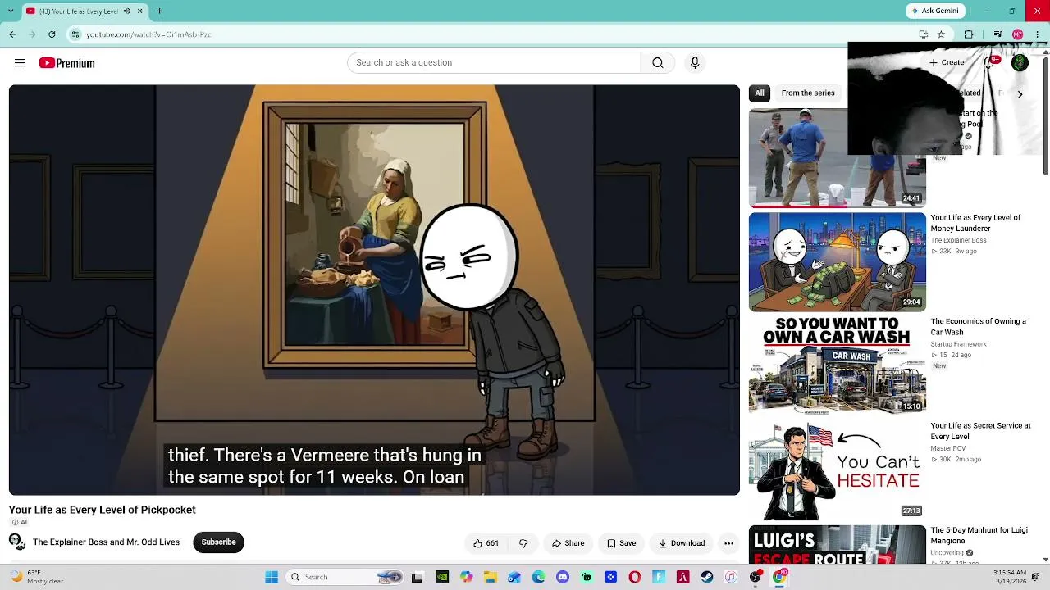Viewport: 1050px width, 590px height.
Task: Close the Your Life as Every Level tab
Action: 139,11
